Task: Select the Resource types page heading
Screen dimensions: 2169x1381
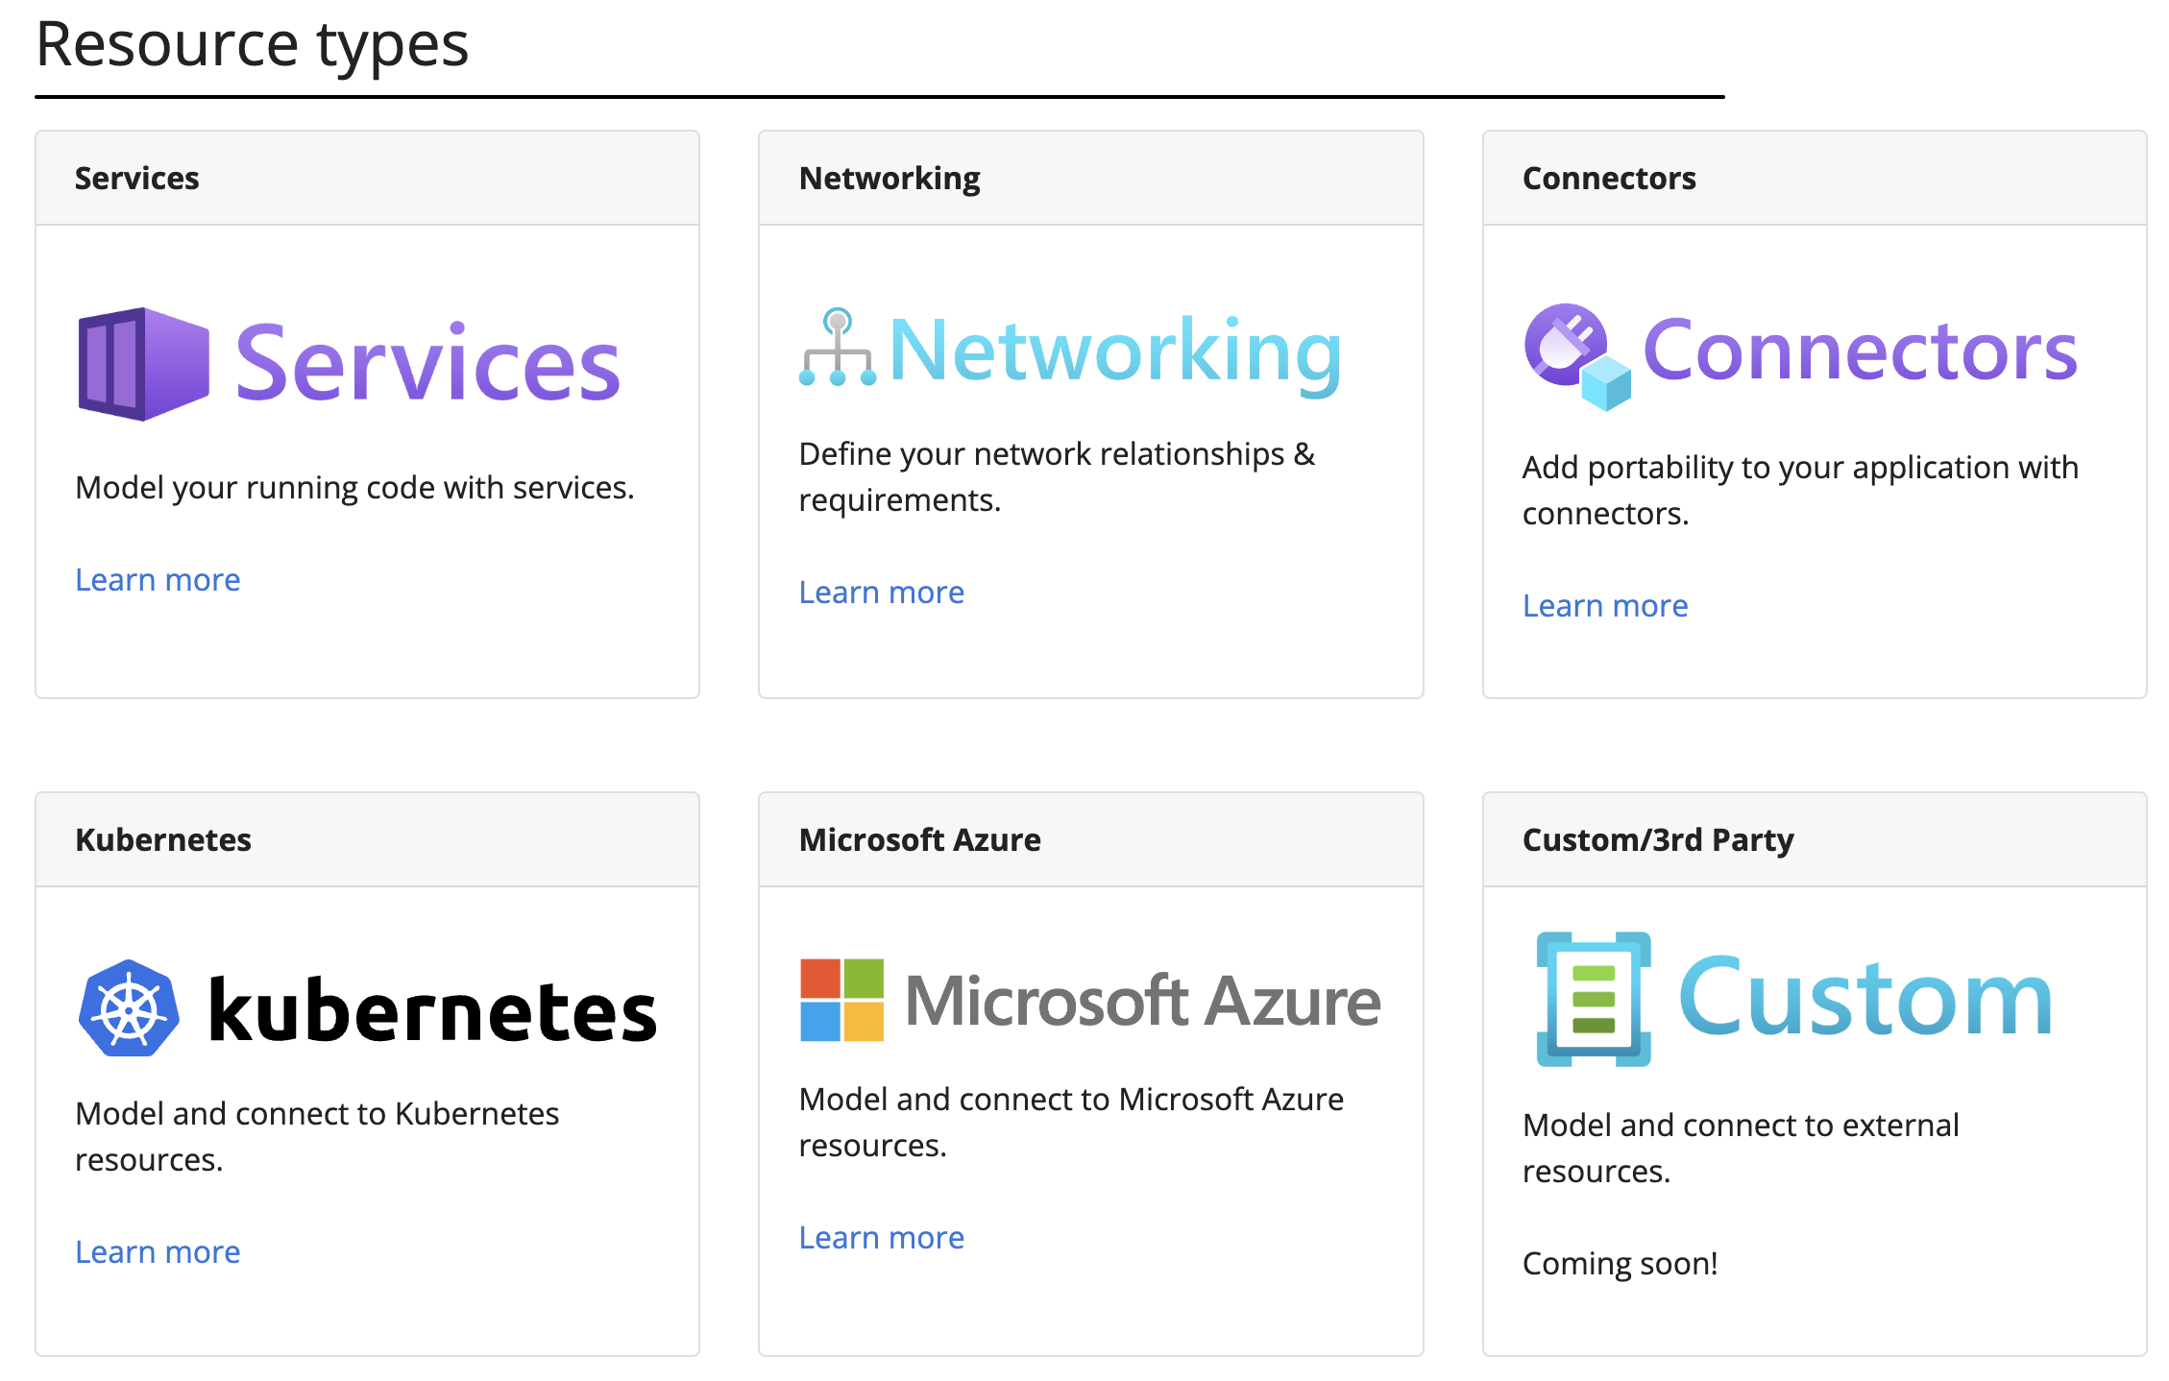Action: (x=252, y=43)
